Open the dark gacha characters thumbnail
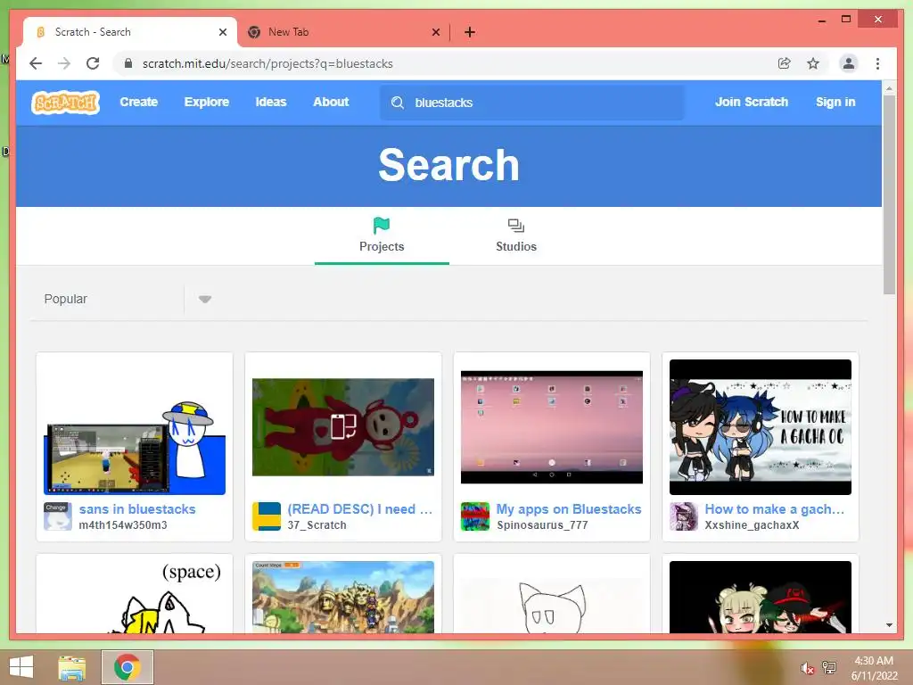Image resolution: width=913 pixels, height=685 pixels. [760, 597]
